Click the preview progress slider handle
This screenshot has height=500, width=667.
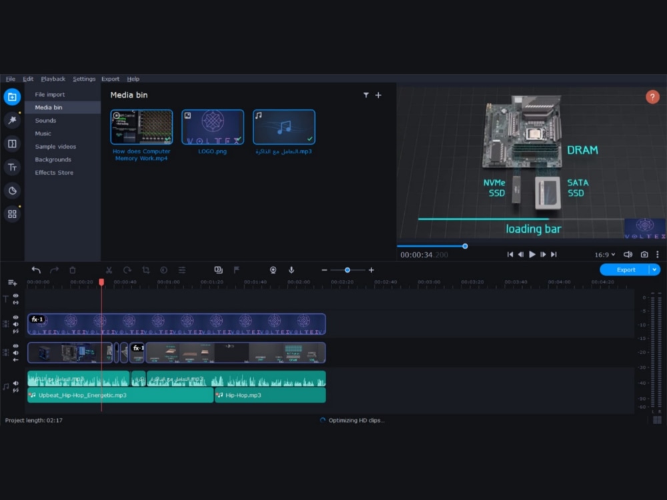click(x=465, y=246)
